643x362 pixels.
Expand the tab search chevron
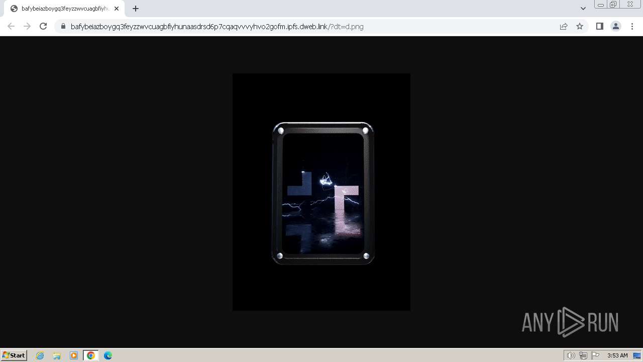583,9
